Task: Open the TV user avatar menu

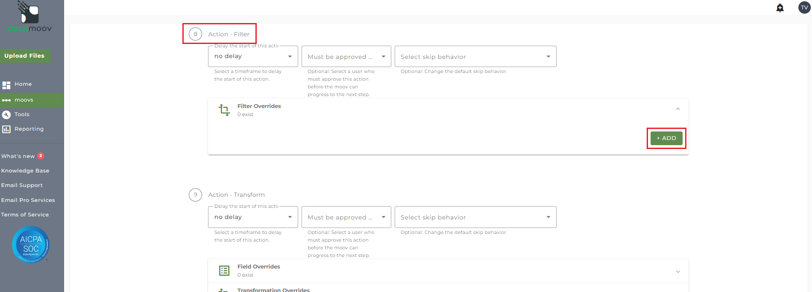Action: [x=804, y=8]
